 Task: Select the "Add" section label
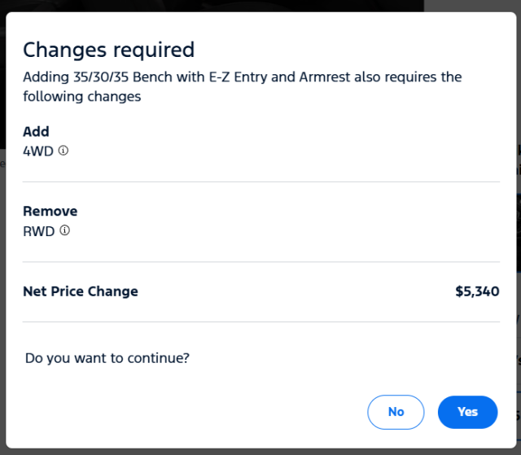pos(36,132)
